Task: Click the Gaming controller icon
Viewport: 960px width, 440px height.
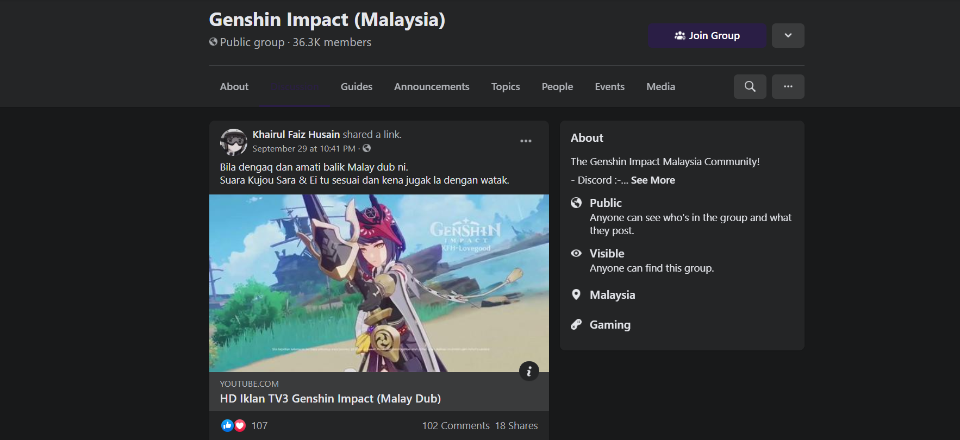Action: (x=576, y=324)
